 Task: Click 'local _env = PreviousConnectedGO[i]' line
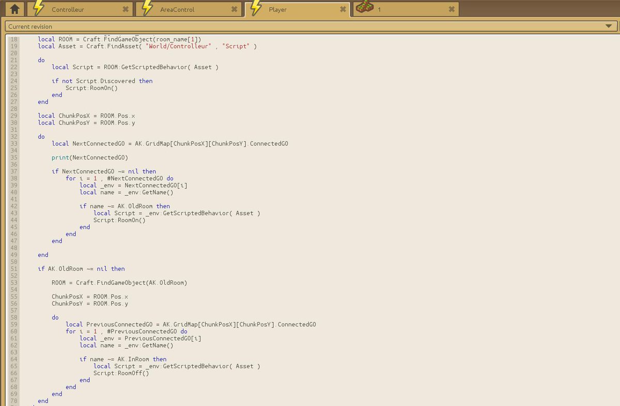[x=141, y=338]
